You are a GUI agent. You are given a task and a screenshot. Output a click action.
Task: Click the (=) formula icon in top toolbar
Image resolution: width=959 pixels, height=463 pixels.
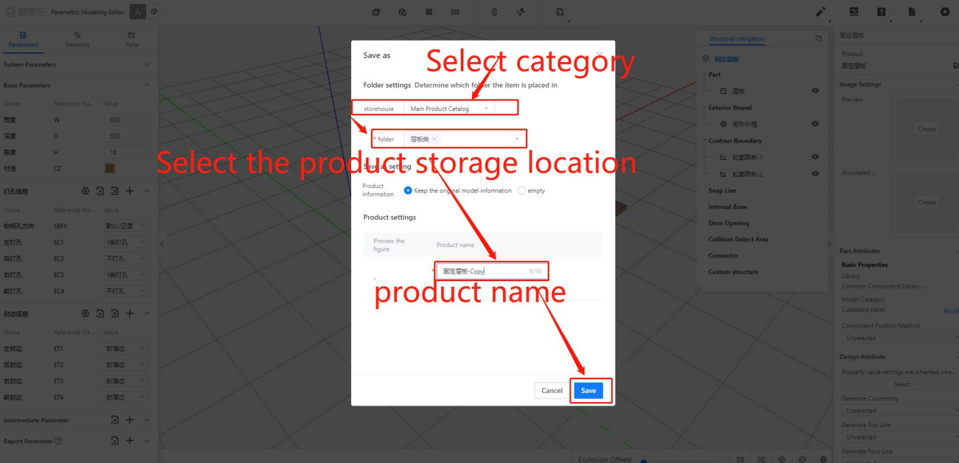pos(455,12)
